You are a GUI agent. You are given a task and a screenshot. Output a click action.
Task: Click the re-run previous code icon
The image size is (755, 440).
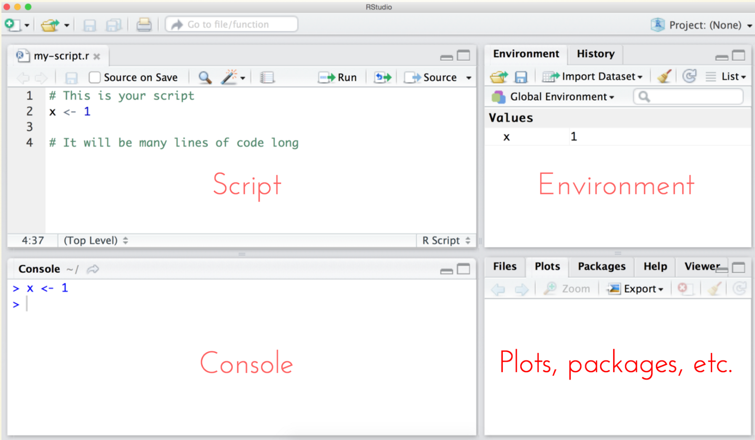click(383, 77)
